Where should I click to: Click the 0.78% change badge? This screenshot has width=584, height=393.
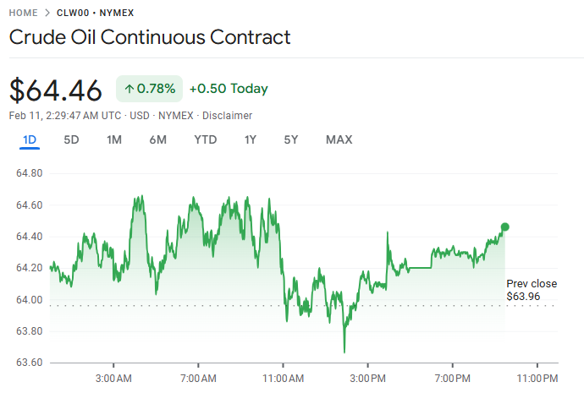(149, 89)
